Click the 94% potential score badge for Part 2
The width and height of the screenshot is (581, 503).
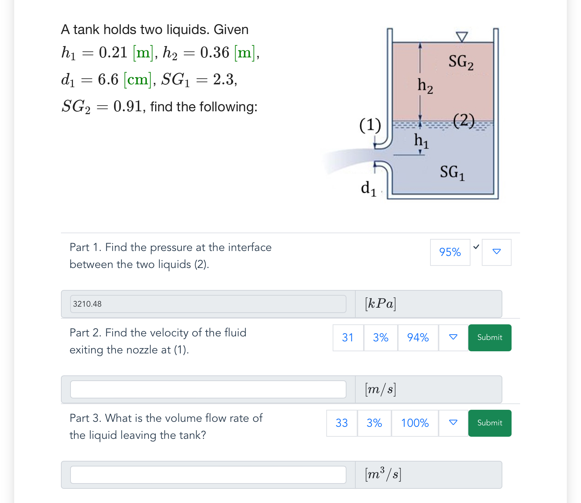tap(418, 338)
